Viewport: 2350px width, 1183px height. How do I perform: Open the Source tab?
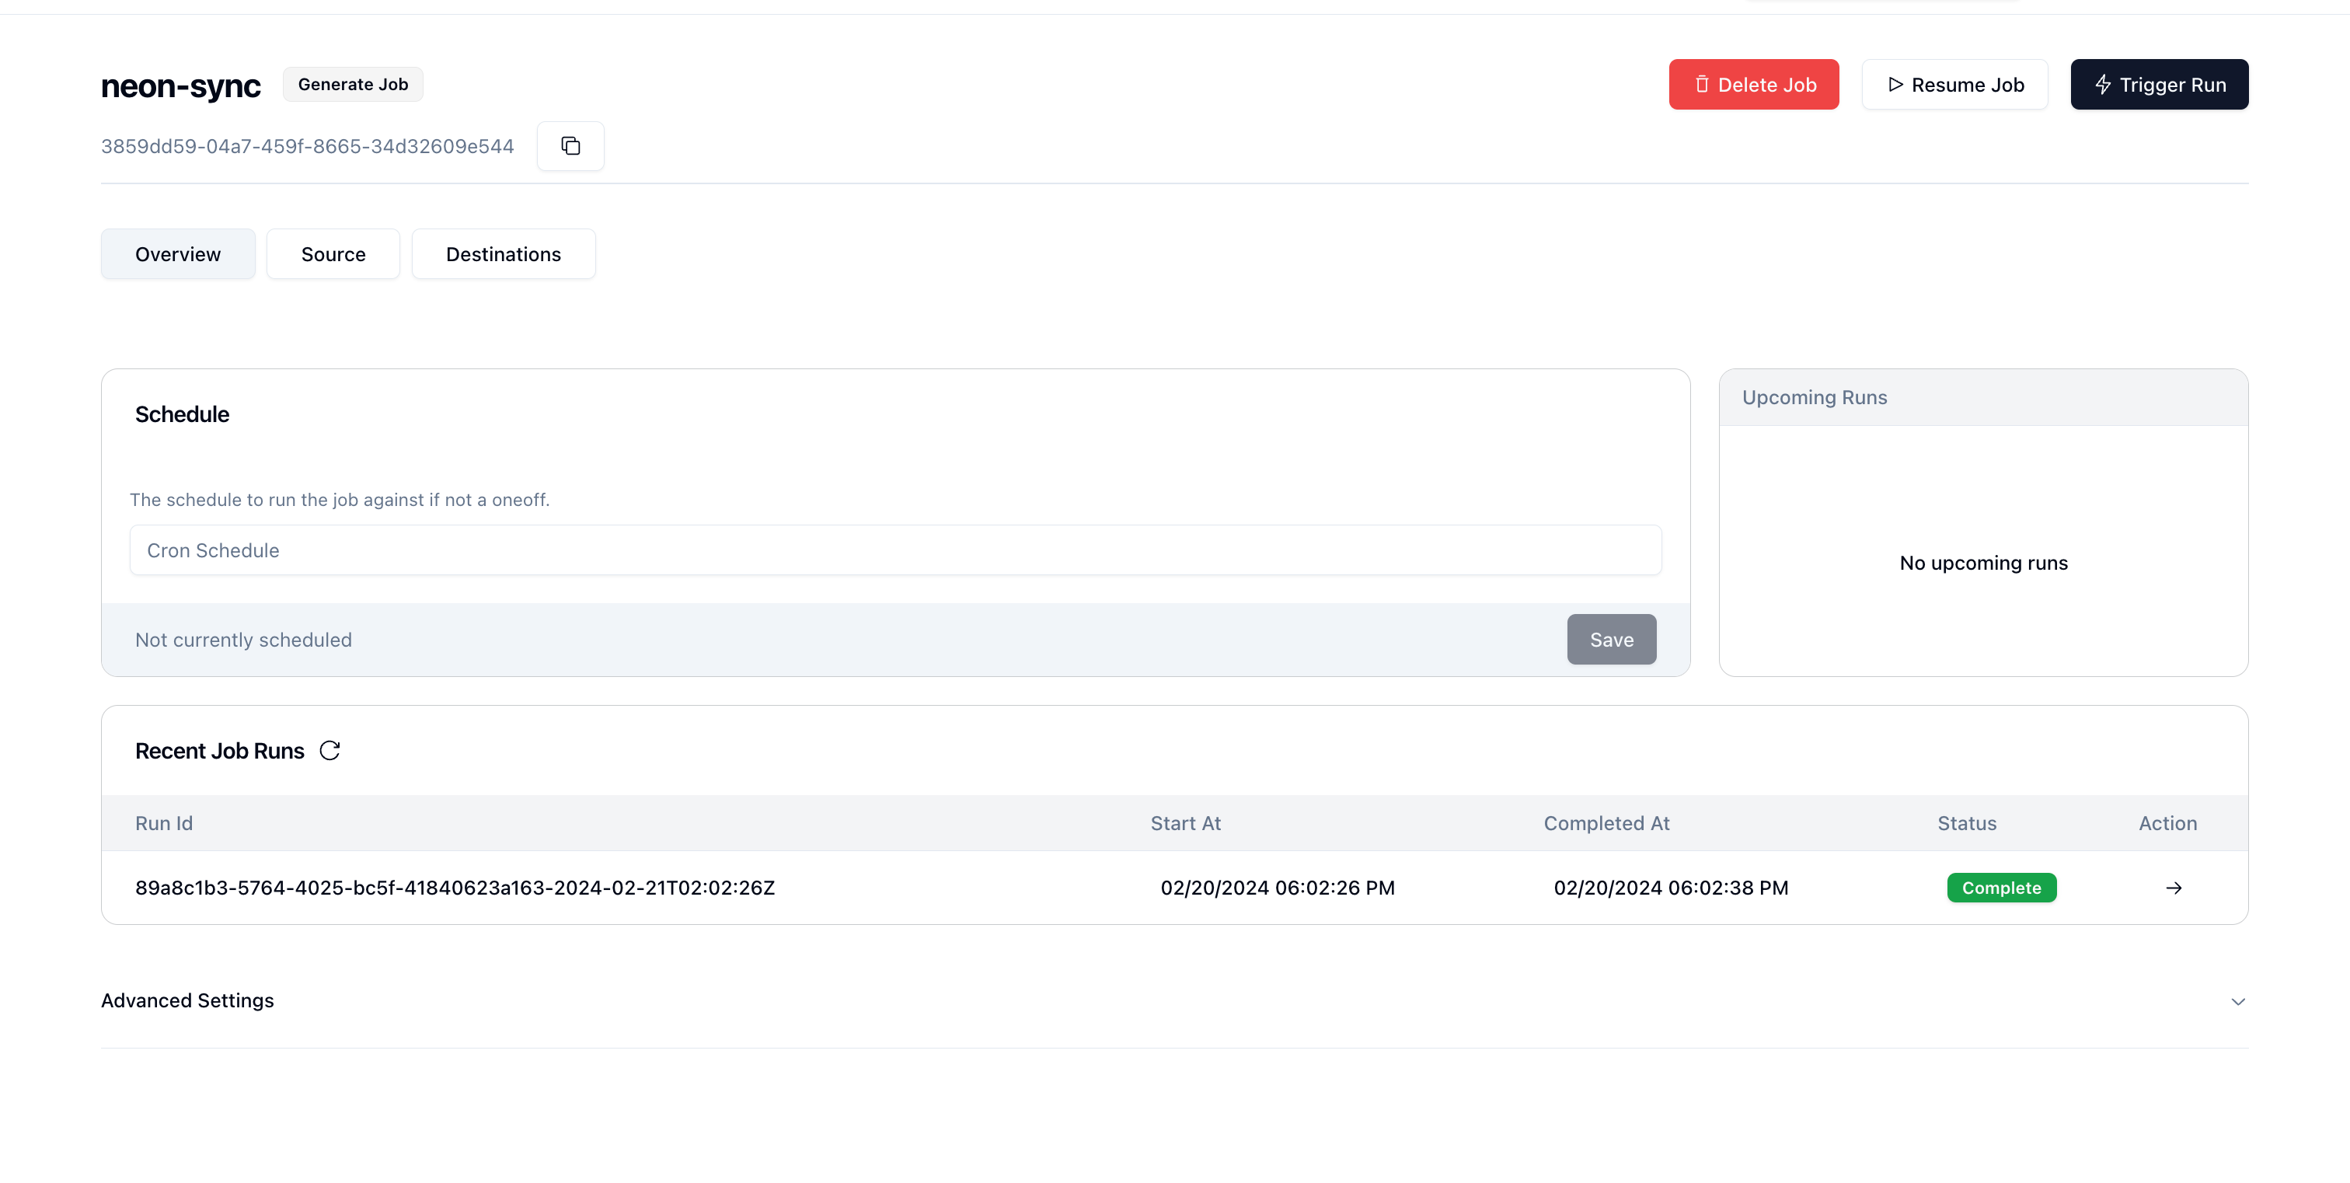tap(333, 254)
